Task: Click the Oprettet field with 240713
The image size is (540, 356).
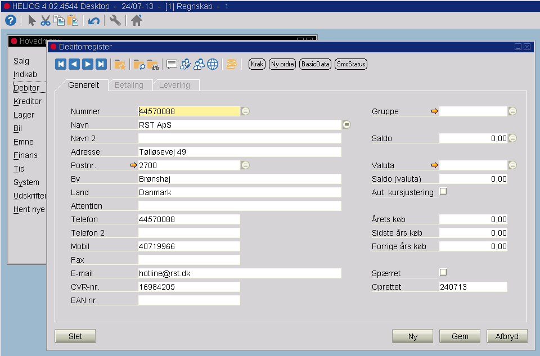Action: coord(473,287)
